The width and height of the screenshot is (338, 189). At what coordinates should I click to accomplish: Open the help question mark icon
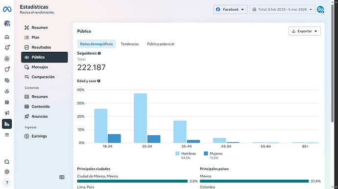(x=7, y=183)
